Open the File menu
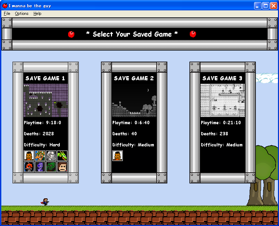Screen dimensions: 279x226 point(7,13)
